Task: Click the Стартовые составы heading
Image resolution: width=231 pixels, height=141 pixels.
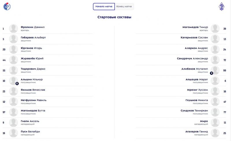Action: point(114,17)
